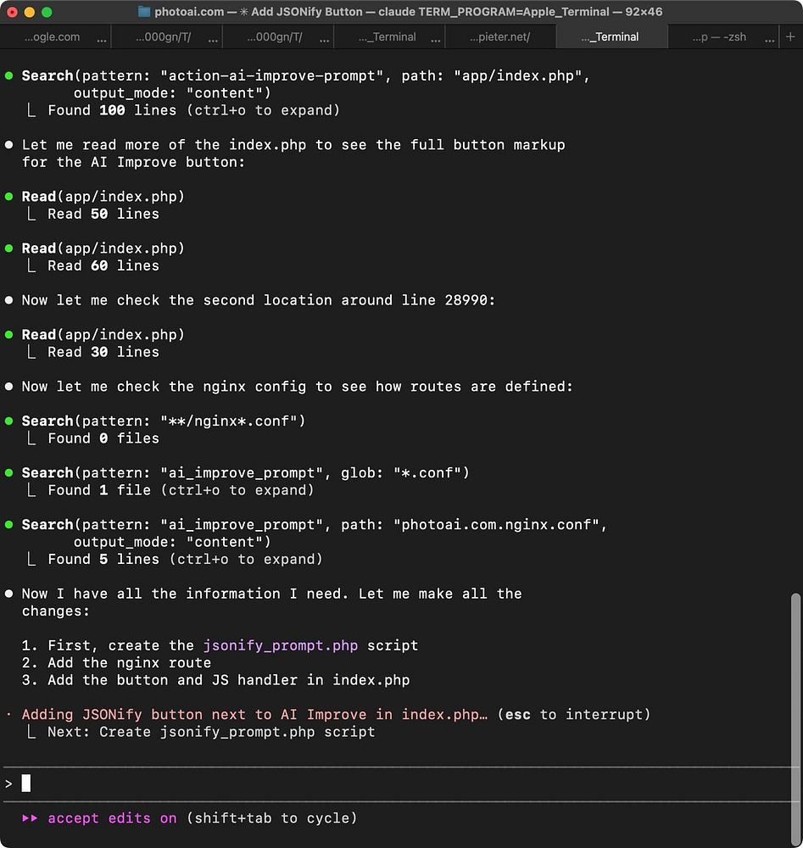
Task: Click the Adding JSONify button status line
Action: pos(254,714)
